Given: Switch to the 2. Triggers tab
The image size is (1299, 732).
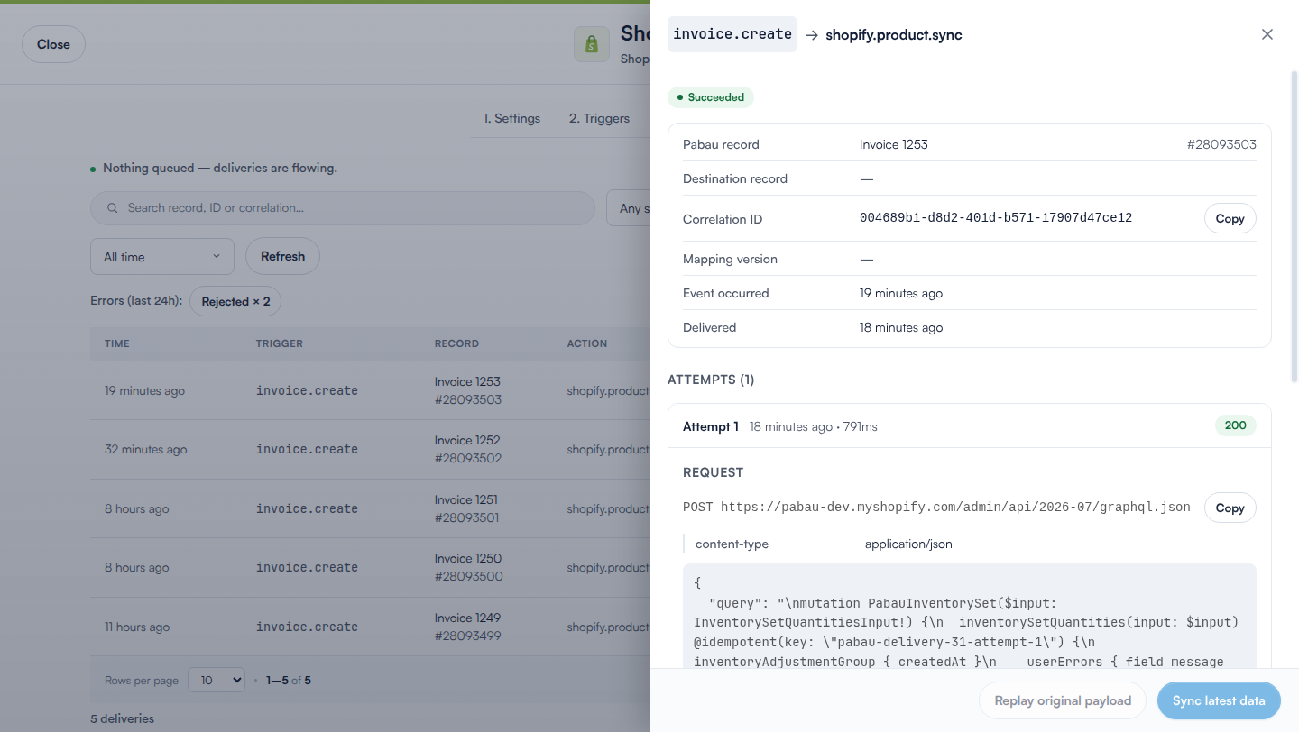Looking at the screenshot, I should click(x=599, y=118).
